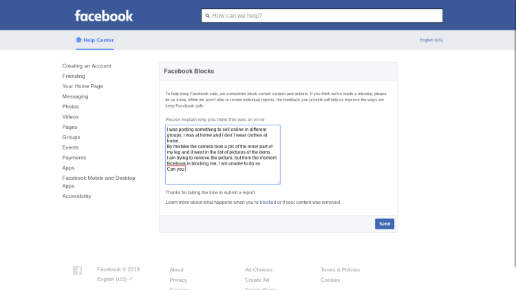516x290 pixels.
Task: Go to Your Home Page topic
Action: coord(83,86)
